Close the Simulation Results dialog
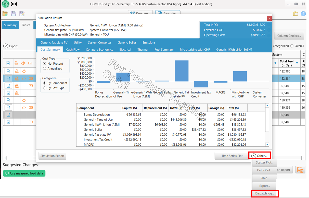Viewport: 309px width, 198px height. [x=269, y=18]
